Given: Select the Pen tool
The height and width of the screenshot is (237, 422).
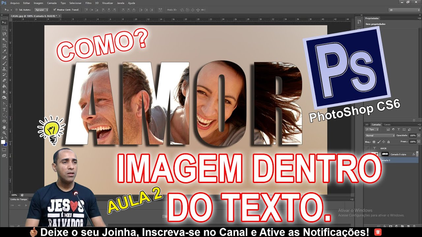Looking at the screenshot, I should 4,104.
